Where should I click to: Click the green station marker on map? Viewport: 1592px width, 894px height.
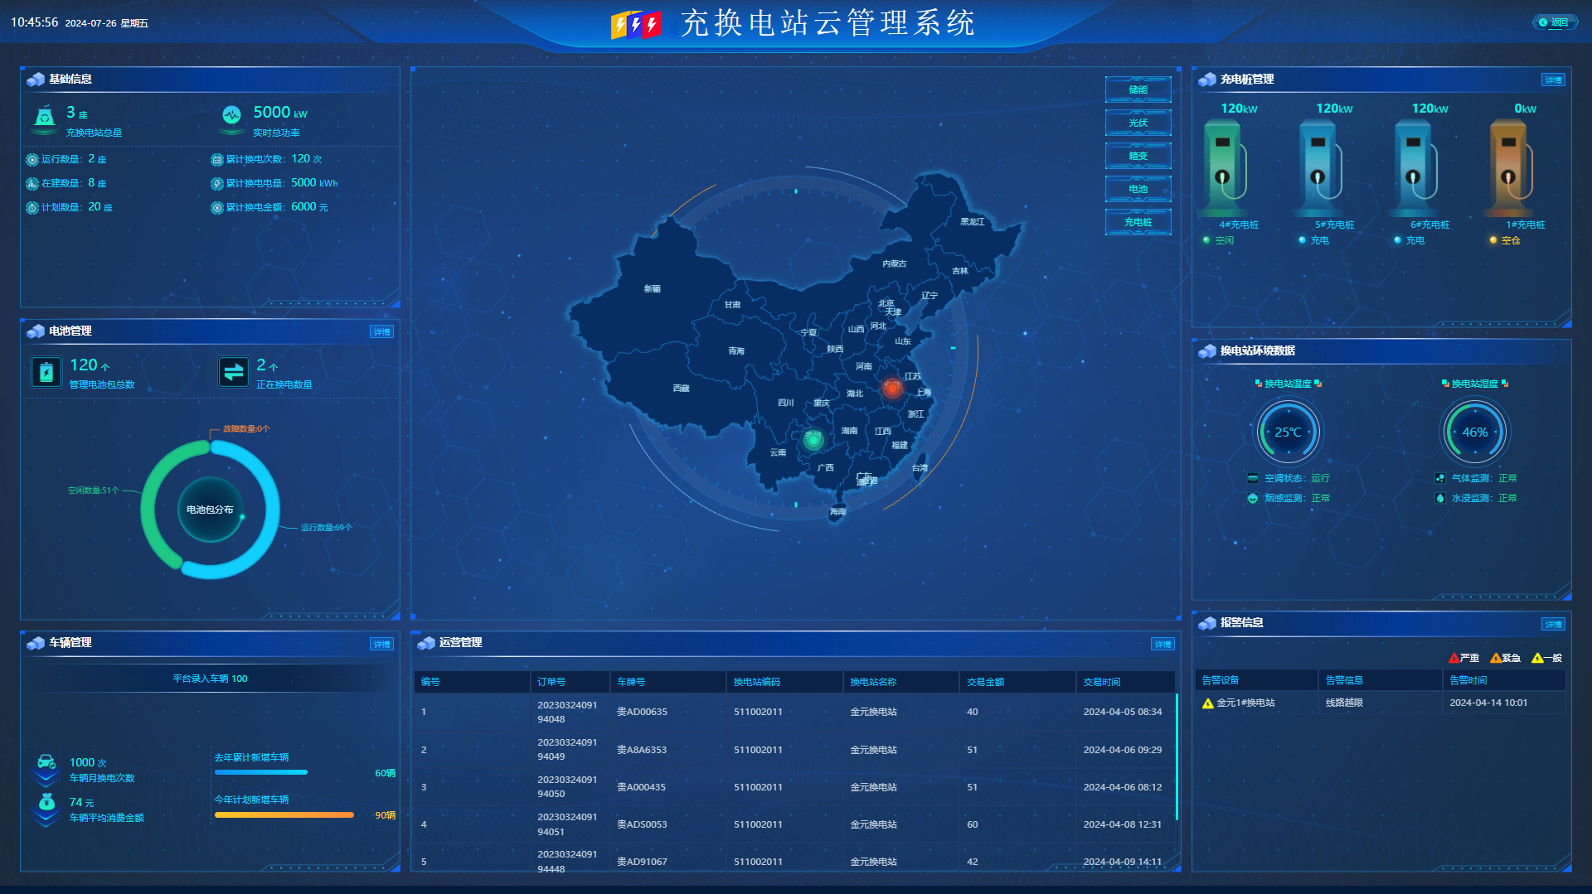[813, 440]
